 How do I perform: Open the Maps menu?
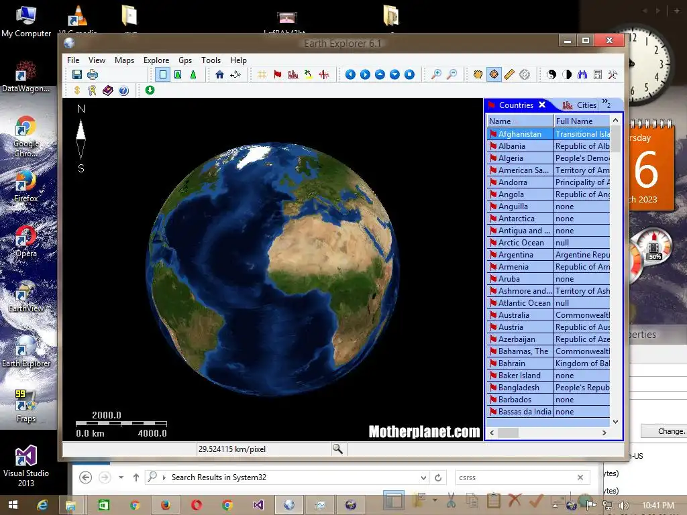pos(124,60)
